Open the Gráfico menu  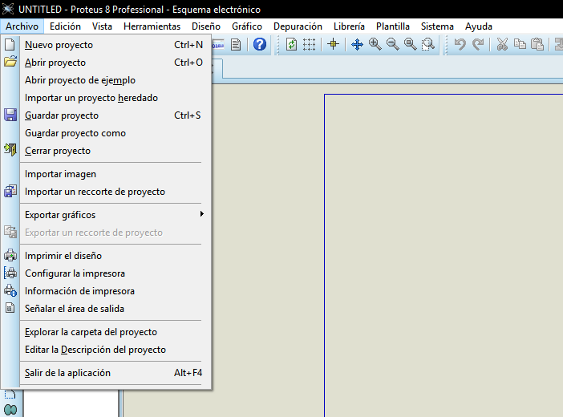tap(247, 26)
